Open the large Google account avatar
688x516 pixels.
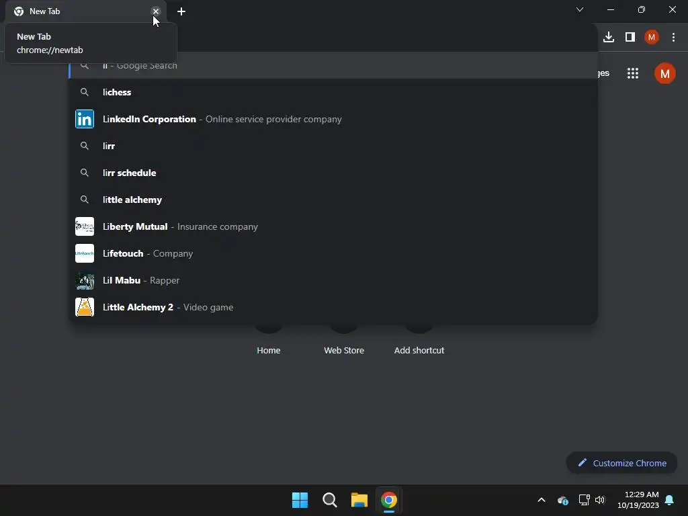pyautogui.click(x=664, y=73)
